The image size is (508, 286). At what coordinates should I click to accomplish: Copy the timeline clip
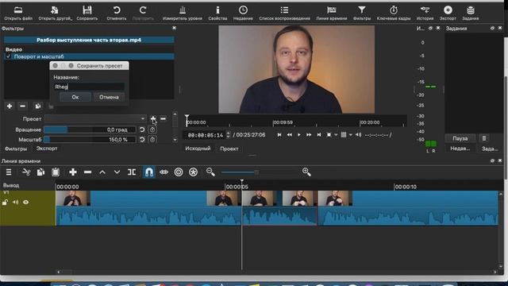point(40,172)
